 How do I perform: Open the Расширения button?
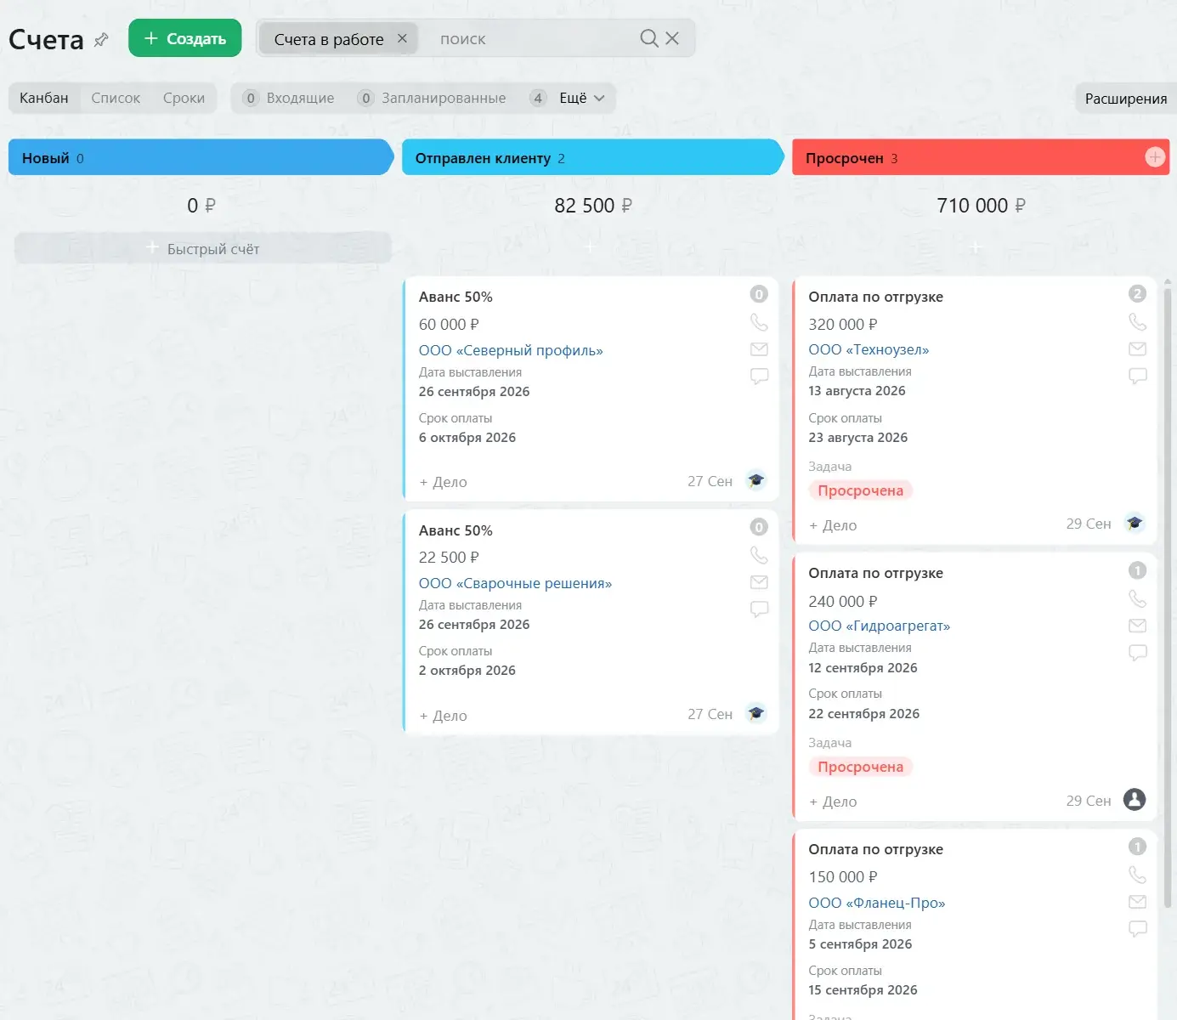1125,98
